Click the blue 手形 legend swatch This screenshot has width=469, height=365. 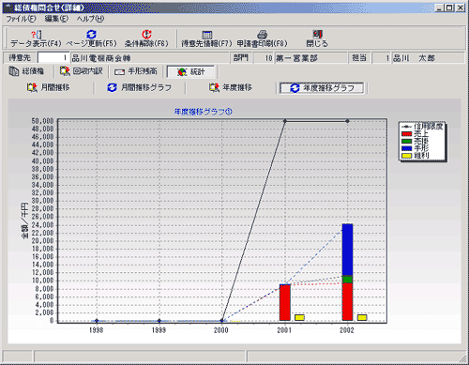click(406, 148)
